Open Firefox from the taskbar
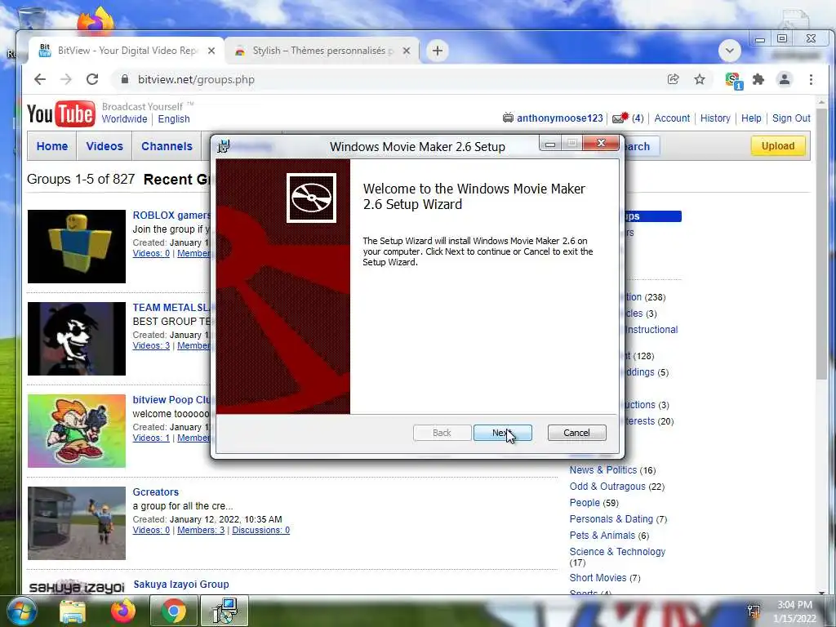The image size is (836, 627). pyautogui.click(x=123, y=611)
